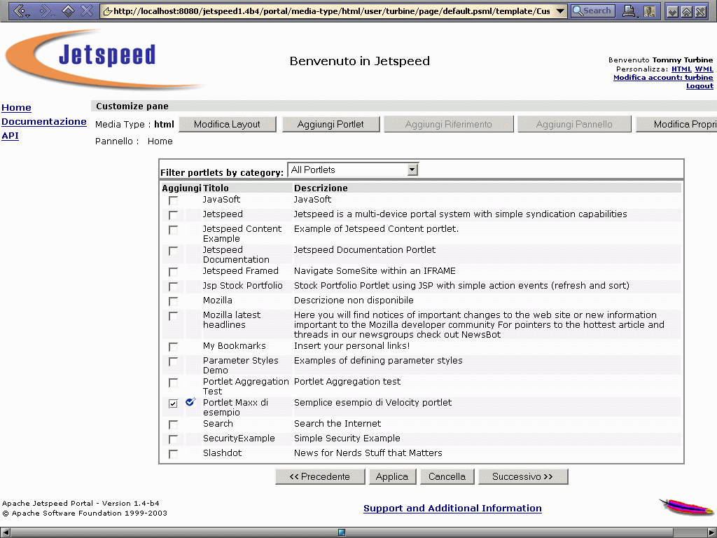Click the window maximize up-arrow button

coord(686,11)
